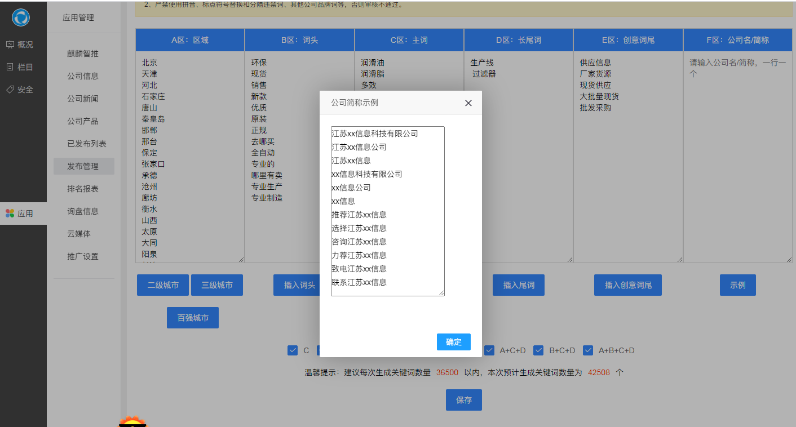Click 石家庄 in the region list
The height and width of the screenshot is (427, 796).
click(x=153, y=96)
